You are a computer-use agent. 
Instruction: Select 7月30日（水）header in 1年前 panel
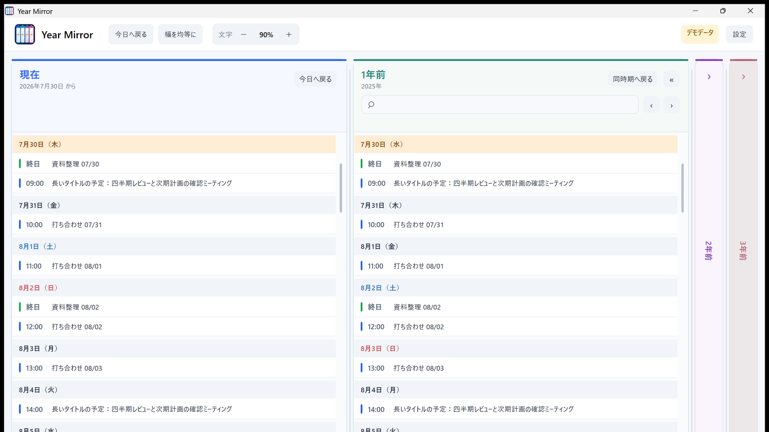516,144
